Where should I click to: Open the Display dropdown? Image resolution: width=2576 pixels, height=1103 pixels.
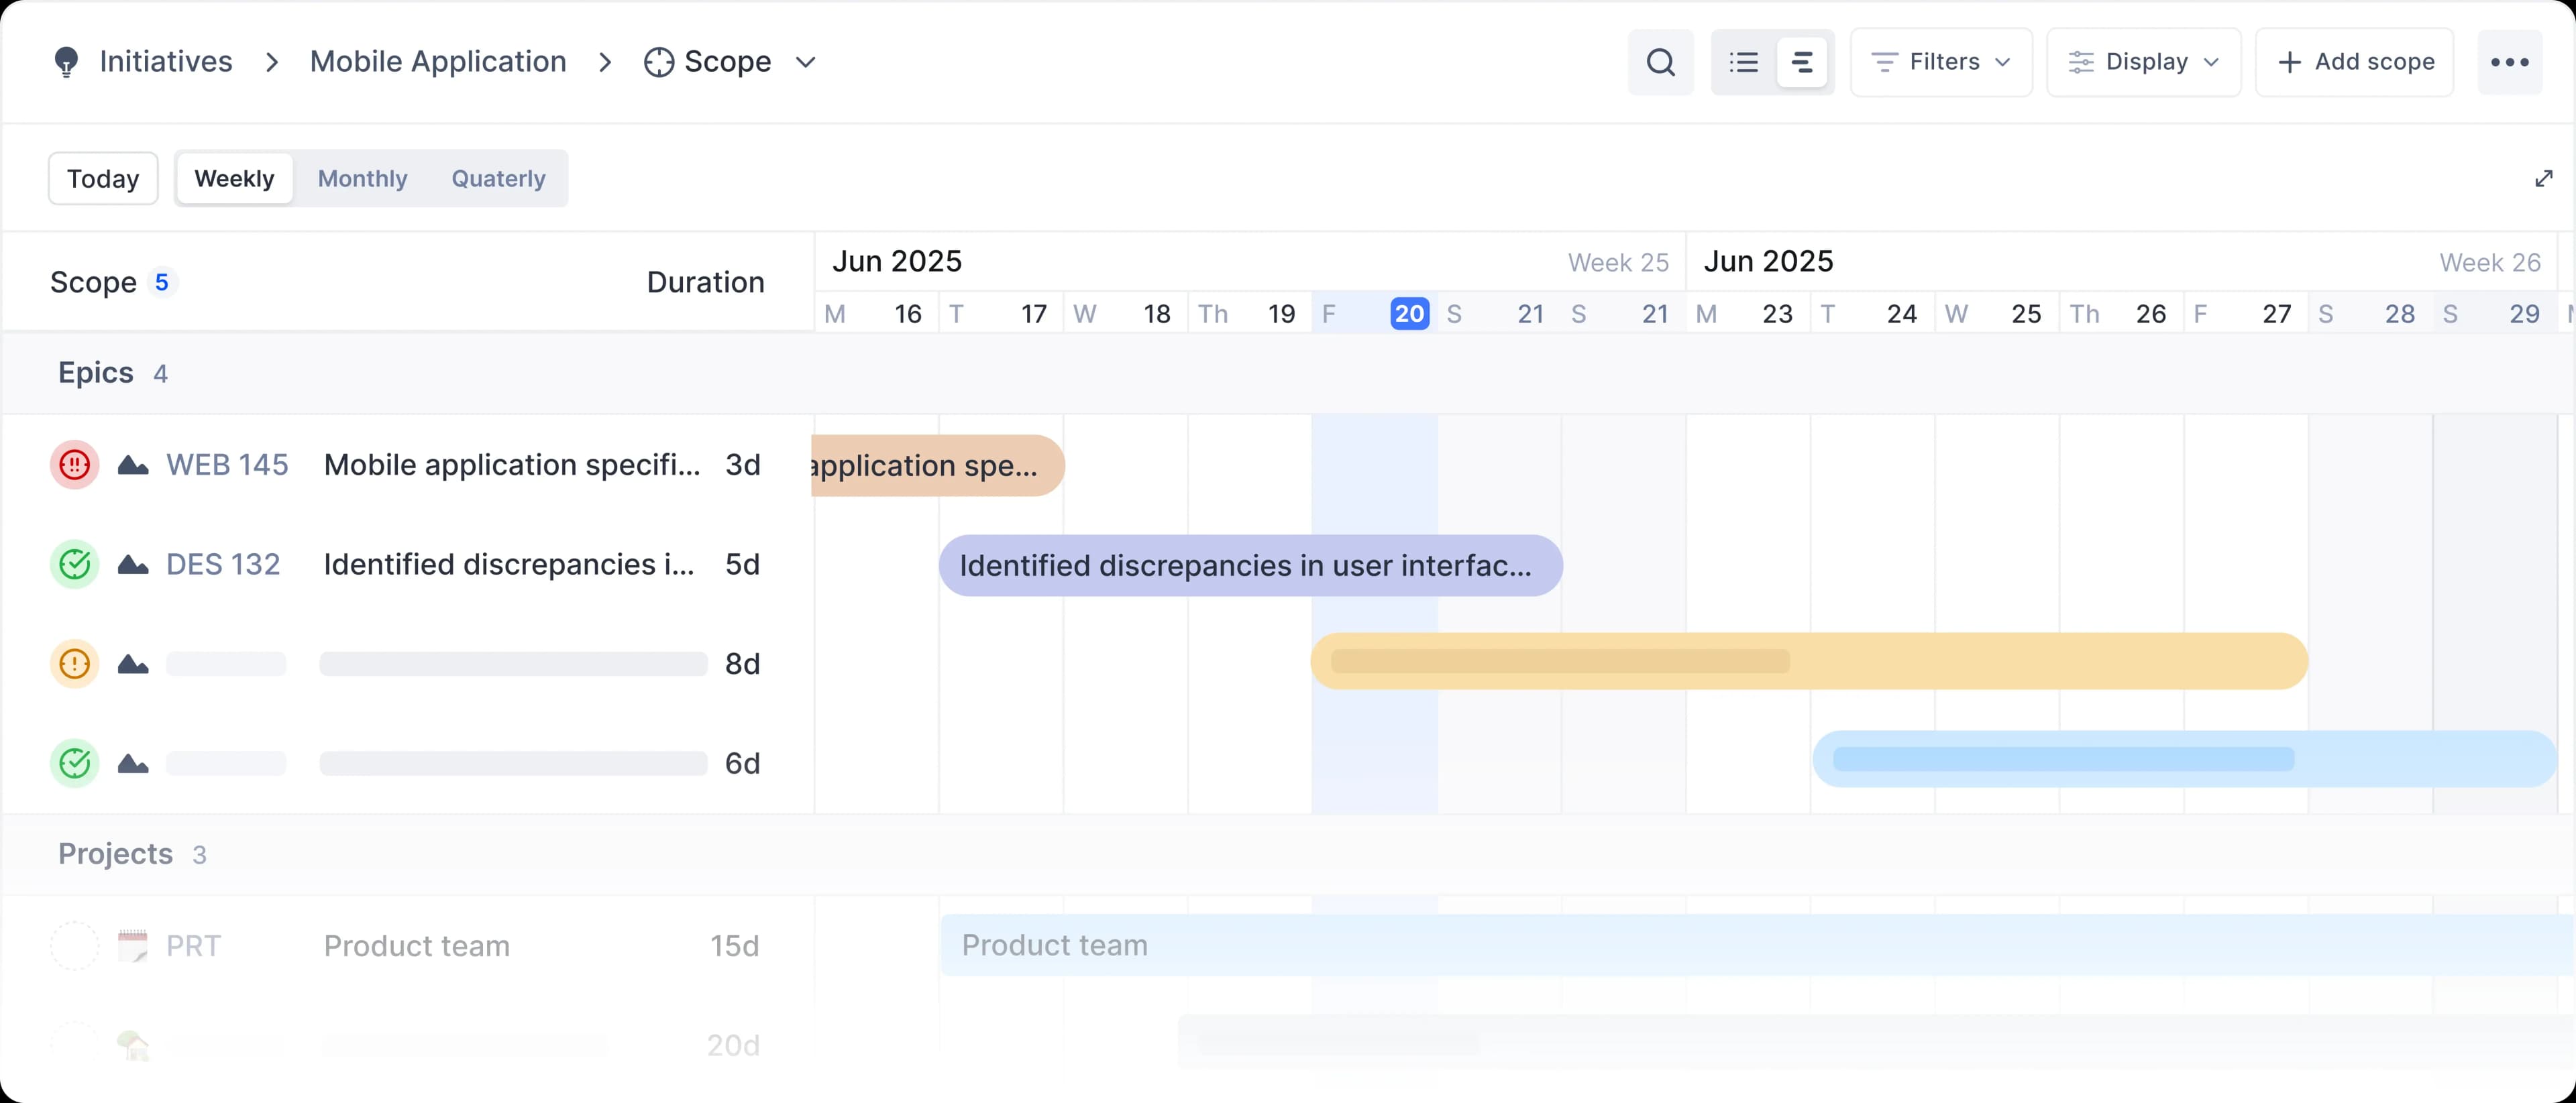(2143, 62)
